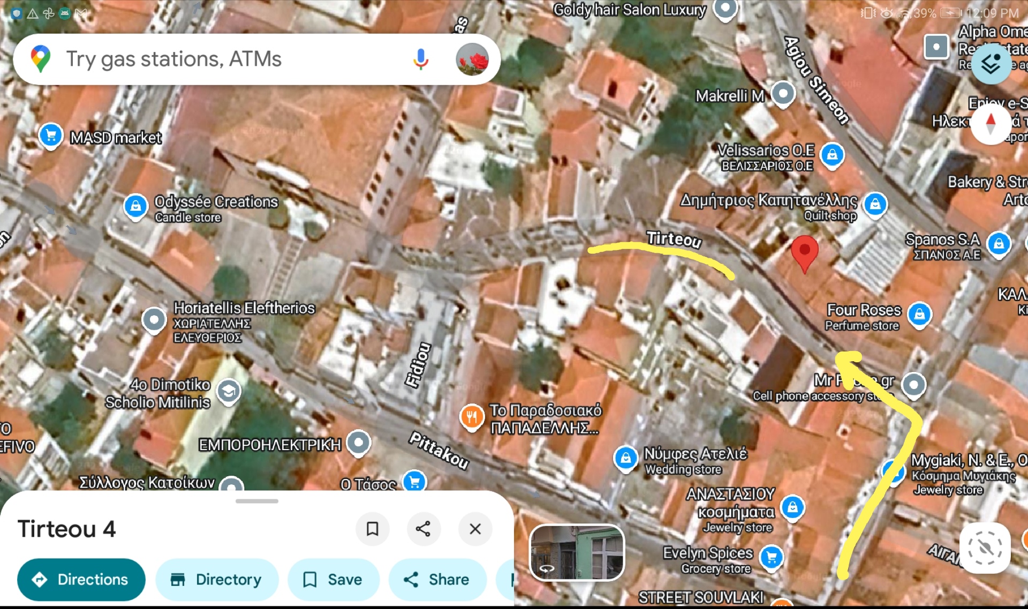
Task: Open the account profile picture
Action: (x=472, y=59)
